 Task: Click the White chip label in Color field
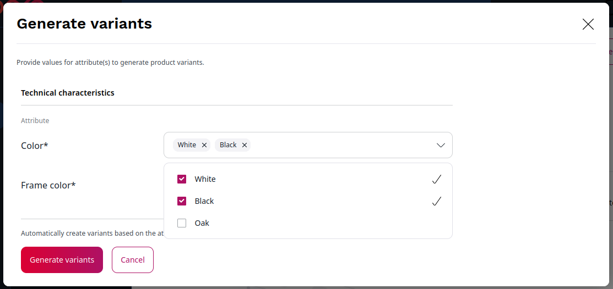187,145
